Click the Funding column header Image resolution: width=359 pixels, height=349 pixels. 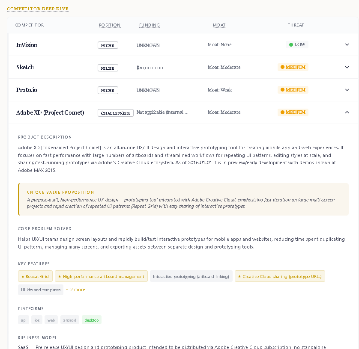point(150,25)
